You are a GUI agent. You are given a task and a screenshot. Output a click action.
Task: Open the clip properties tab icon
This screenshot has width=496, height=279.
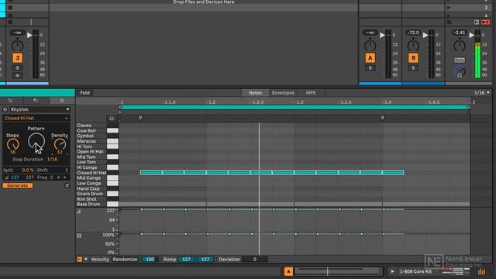[10, 100]
